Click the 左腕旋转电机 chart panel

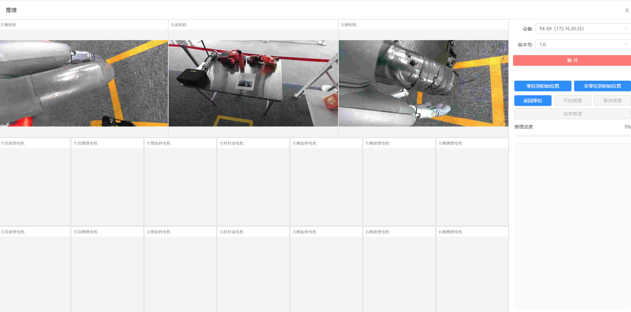click(326, 186)
